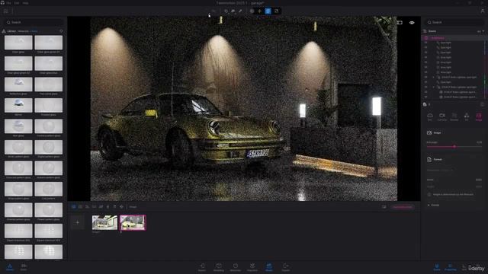Select the first media image thumbnail
This screenshot has height=274, width=488.
(104, 222)
